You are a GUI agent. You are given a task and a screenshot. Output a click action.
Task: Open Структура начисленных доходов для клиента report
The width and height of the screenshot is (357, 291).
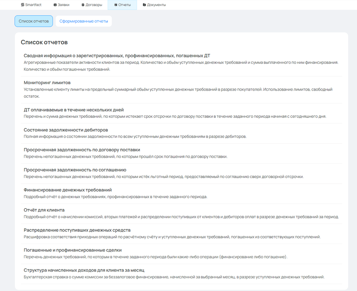pos(84,270)
